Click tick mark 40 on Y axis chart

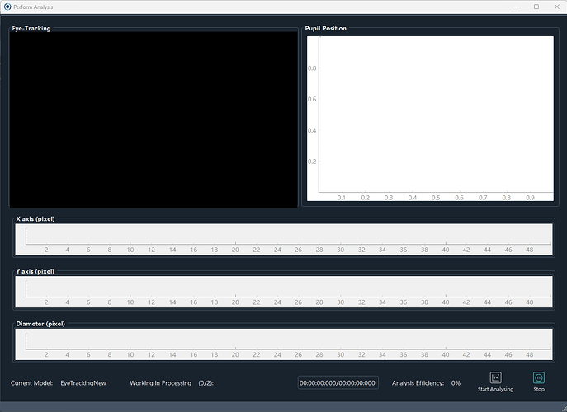(446, 302)
